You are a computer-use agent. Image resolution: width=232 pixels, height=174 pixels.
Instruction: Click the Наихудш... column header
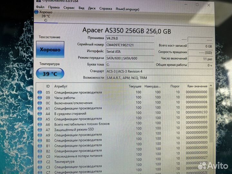click(152, 86)
